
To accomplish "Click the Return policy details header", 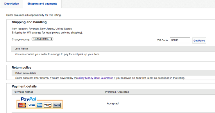I will 113,73.
